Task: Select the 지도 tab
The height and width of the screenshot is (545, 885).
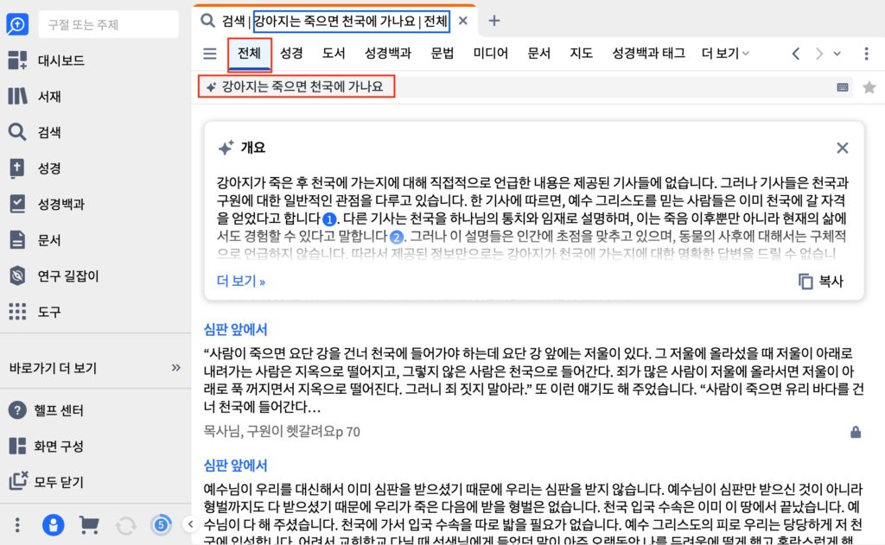Action: (x=581, y=54)
